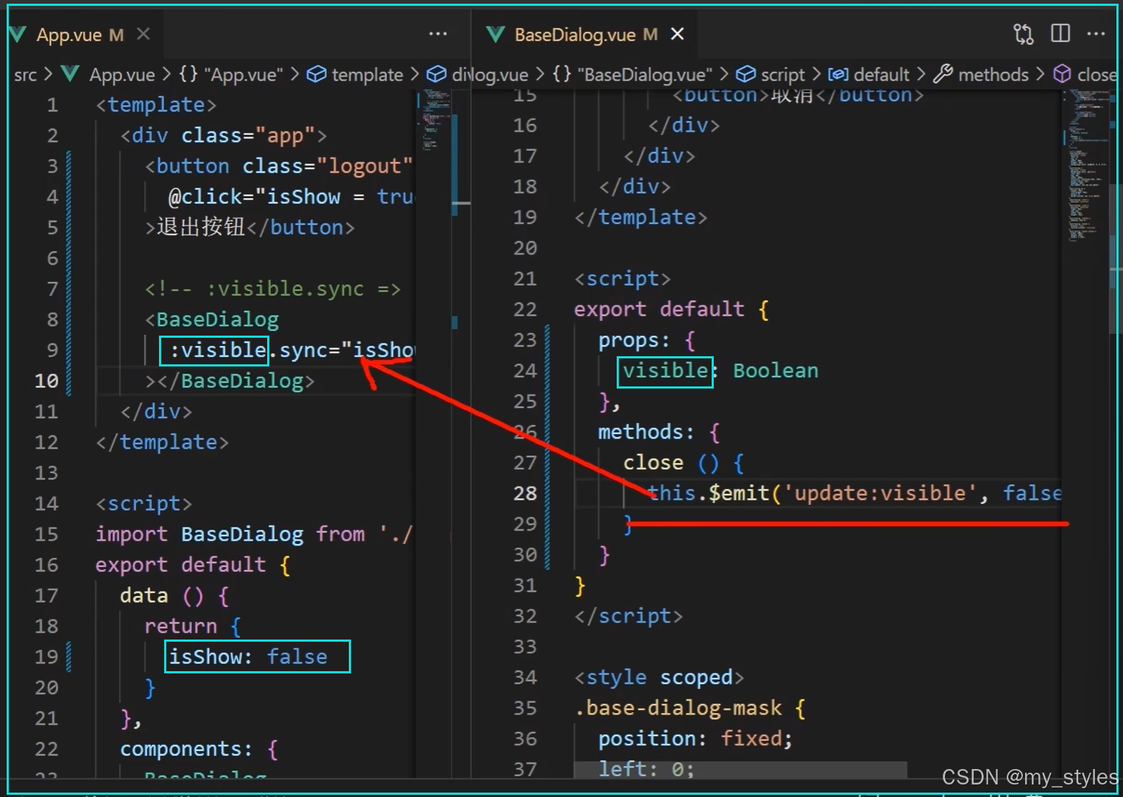Select 'close' breadcrumb in right editor
Screen dimensions: 1123x797
pyautogui.click(x=1097, y=74)
